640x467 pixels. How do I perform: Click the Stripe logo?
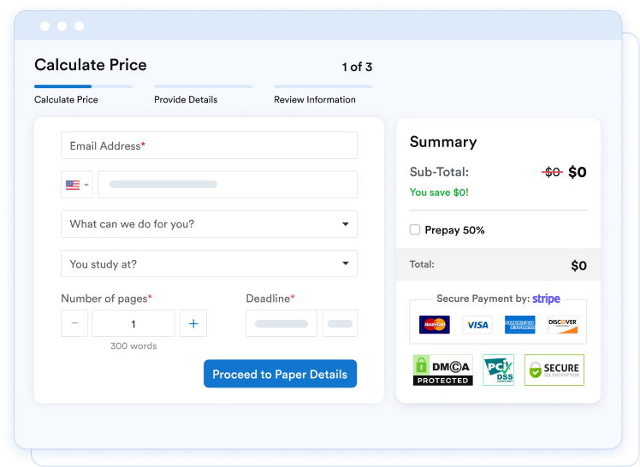click(x=546, y=299)
